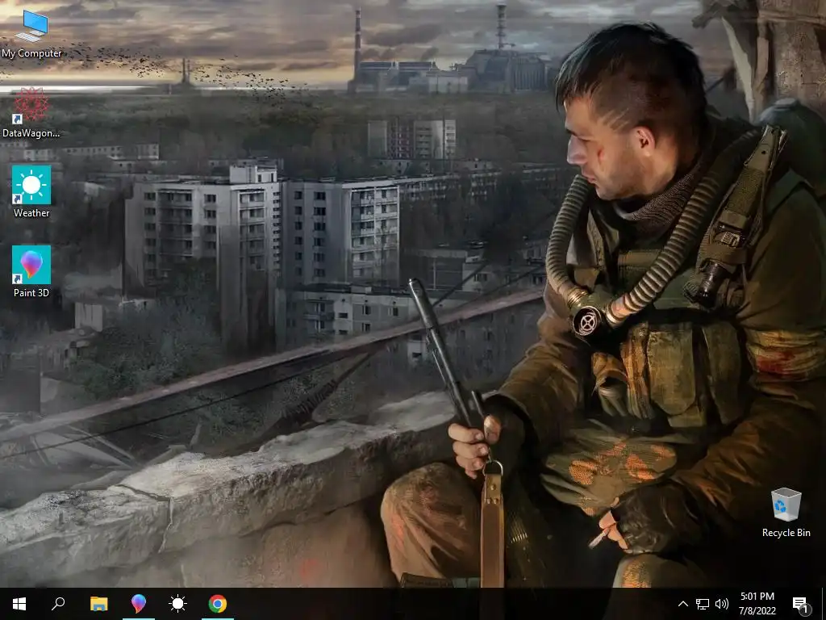Screen dimensions: 826x620
Task: Click the 'Paint 3D' label text
Action: pos(31,292)
